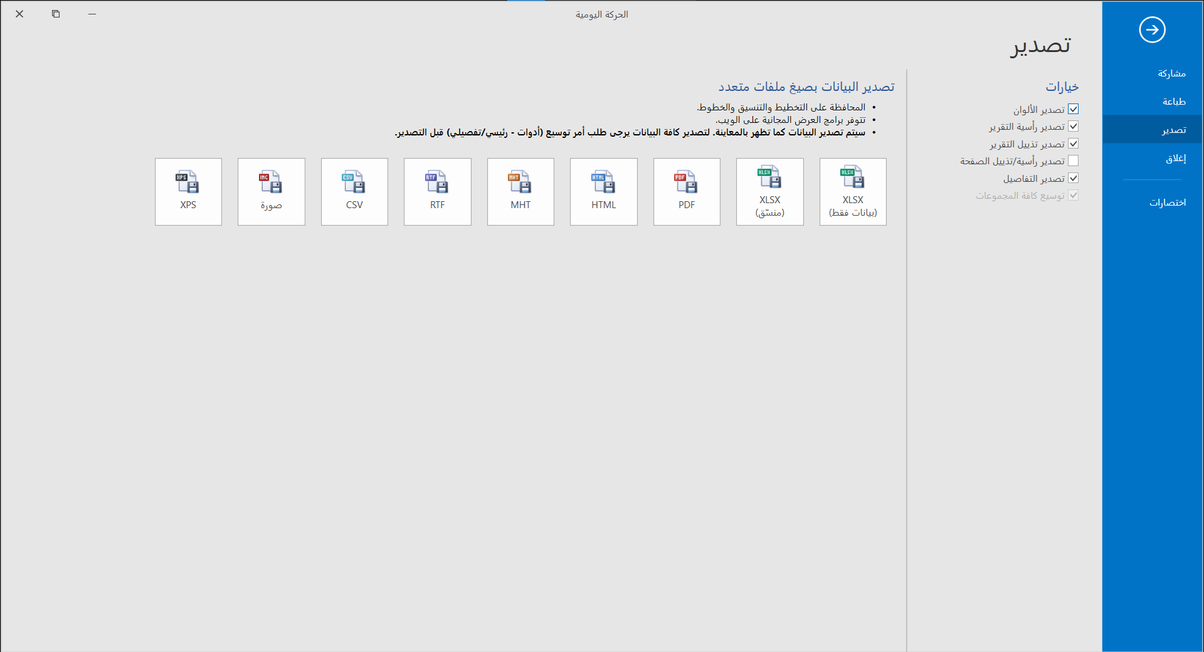Open the share (مشاركة) menu item
Image resolution: width=1204 pixels, height=652 pixels.
pos(1171,73)
